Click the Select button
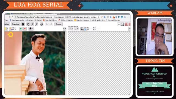176x99 pixels. coord(7,24)
